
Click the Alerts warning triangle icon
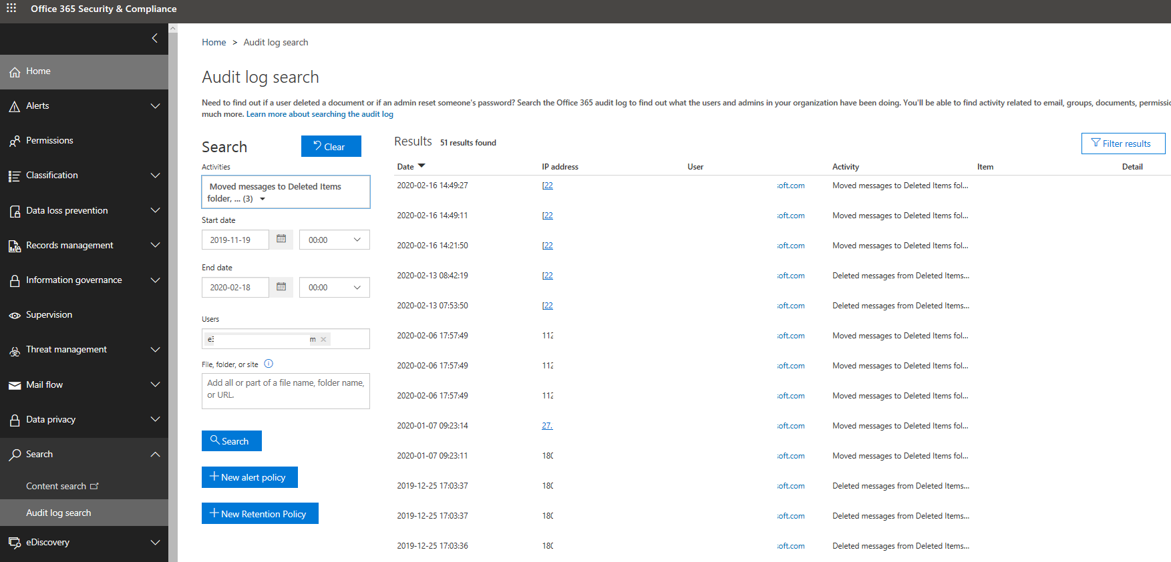(14, 107)
